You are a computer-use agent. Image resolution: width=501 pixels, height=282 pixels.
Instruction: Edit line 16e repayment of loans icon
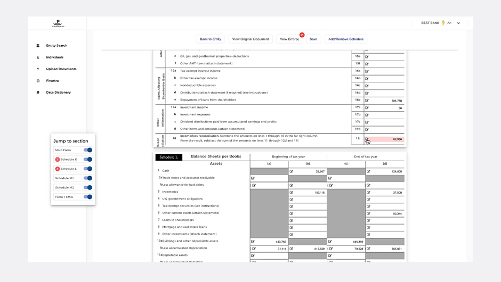(x=367, y=101)
